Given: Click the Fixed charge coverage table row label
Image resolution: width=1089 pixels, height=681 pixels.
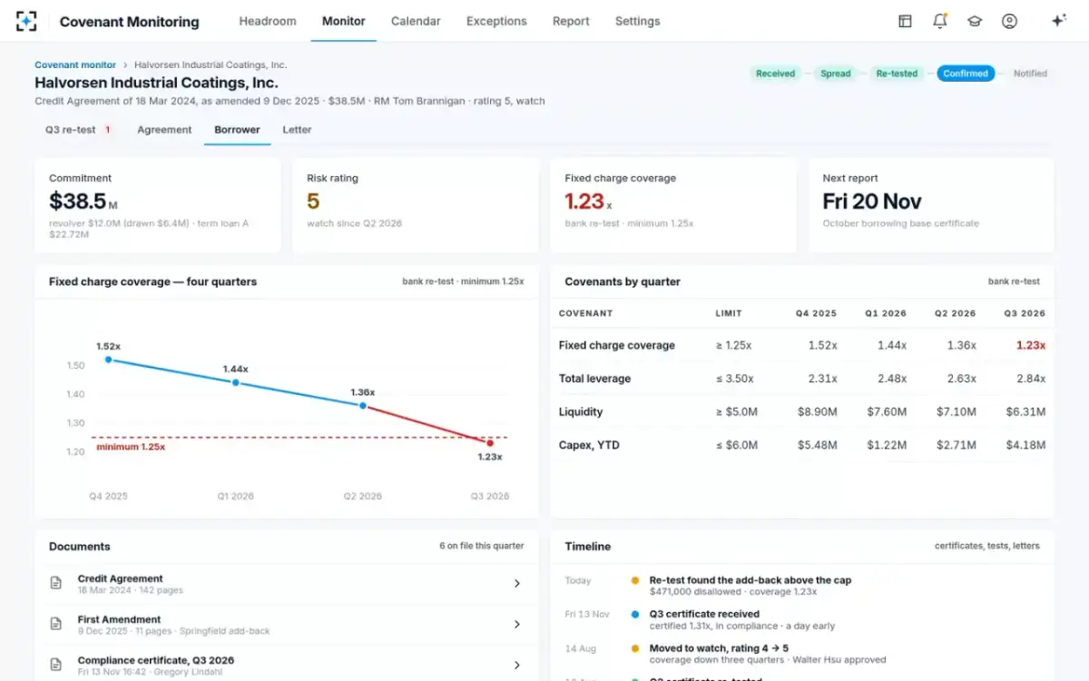Looking at the screenshot, I should point(617,345).
